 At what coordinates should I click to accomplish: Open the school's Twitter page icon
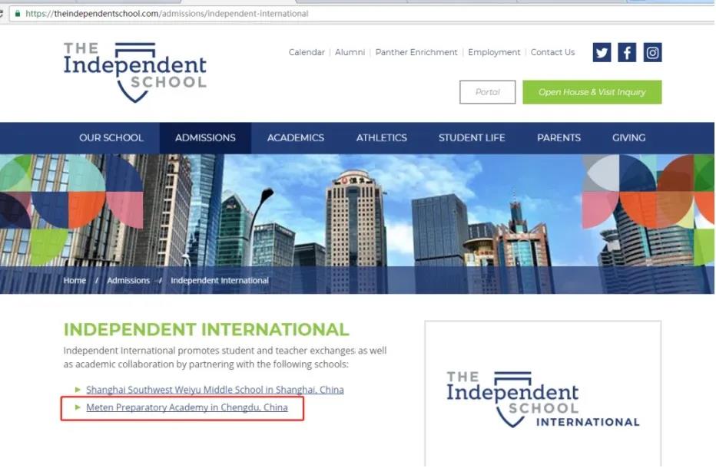click(x=602, y=52)
